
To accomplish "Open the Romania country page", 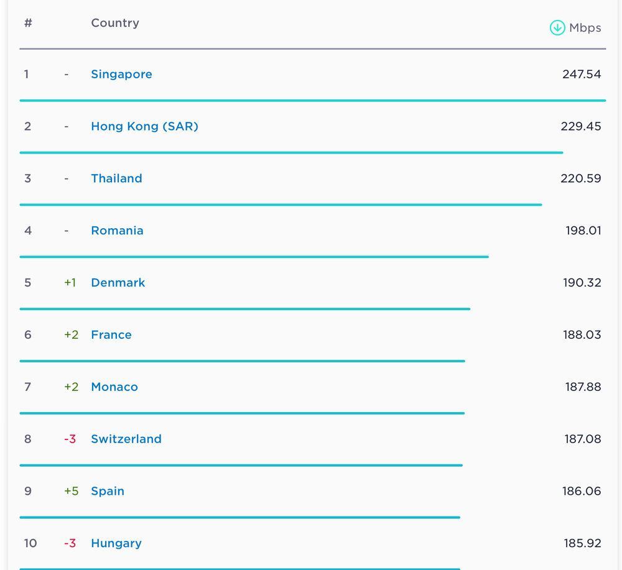I will [117, 231].
